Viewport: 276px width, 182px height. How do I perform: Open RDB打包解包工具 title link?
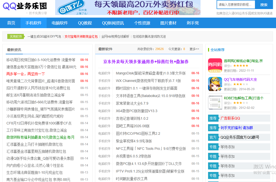[244, 98]
